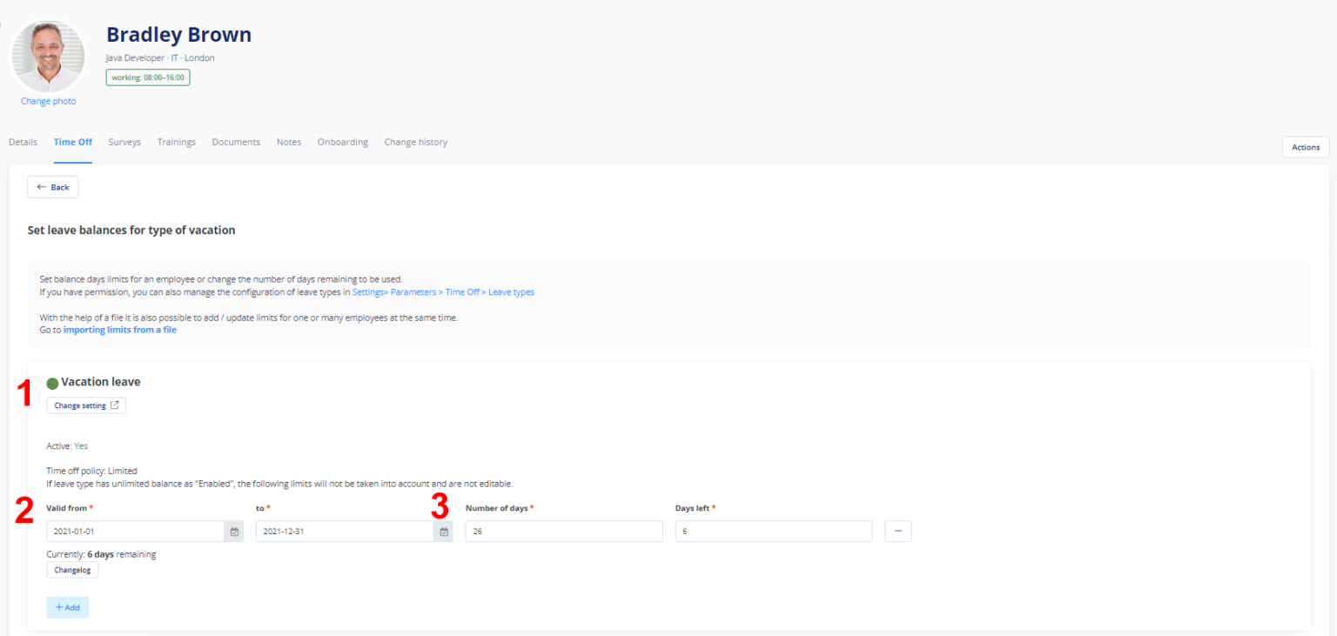The image size is (1337, 636).
Task: Click the green Vacation leave status dot
Action: coord(52,383)
